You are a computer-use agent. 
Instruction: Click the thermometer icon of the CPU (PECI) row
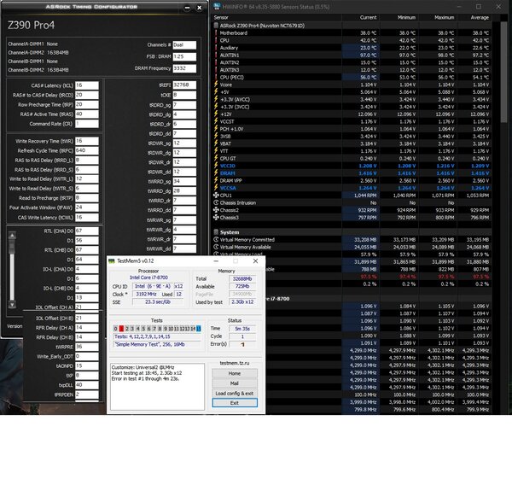(x=216, y=77)
